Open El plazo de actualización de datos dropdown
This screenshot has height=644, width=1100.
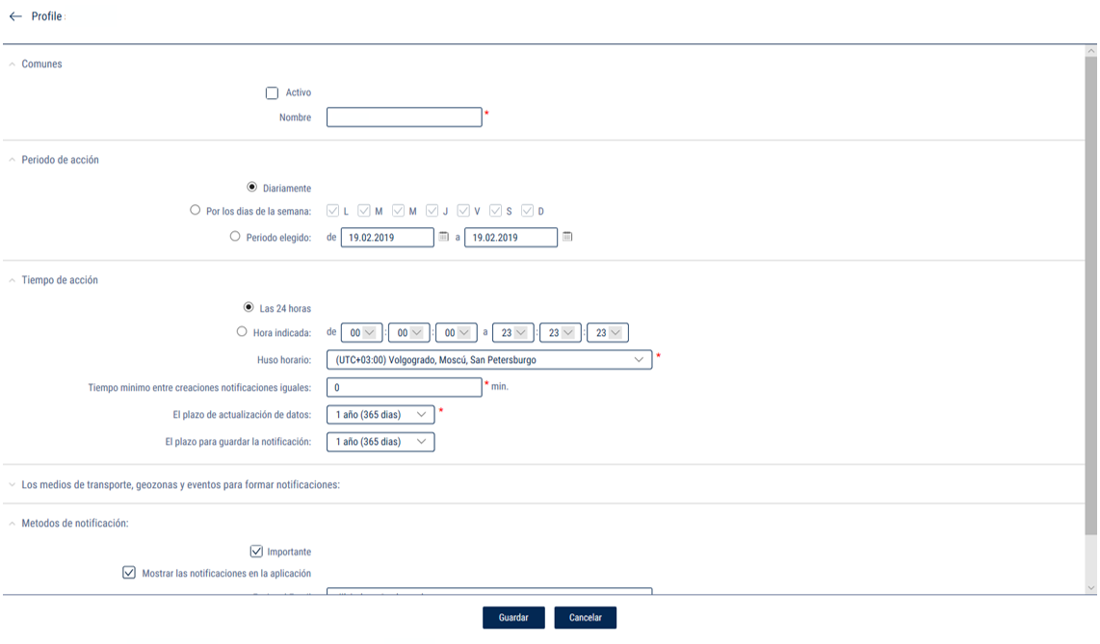tap(380, 415)
